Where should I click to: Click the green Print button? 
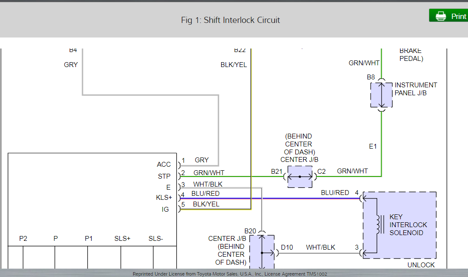coord(449,16)
